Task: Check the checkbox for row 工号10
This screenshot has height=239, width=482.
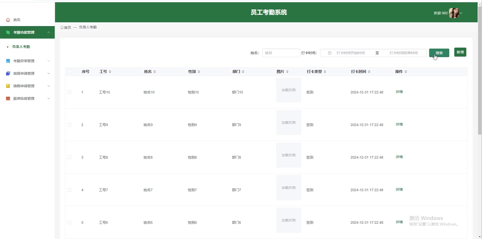Action: [69, 92]
